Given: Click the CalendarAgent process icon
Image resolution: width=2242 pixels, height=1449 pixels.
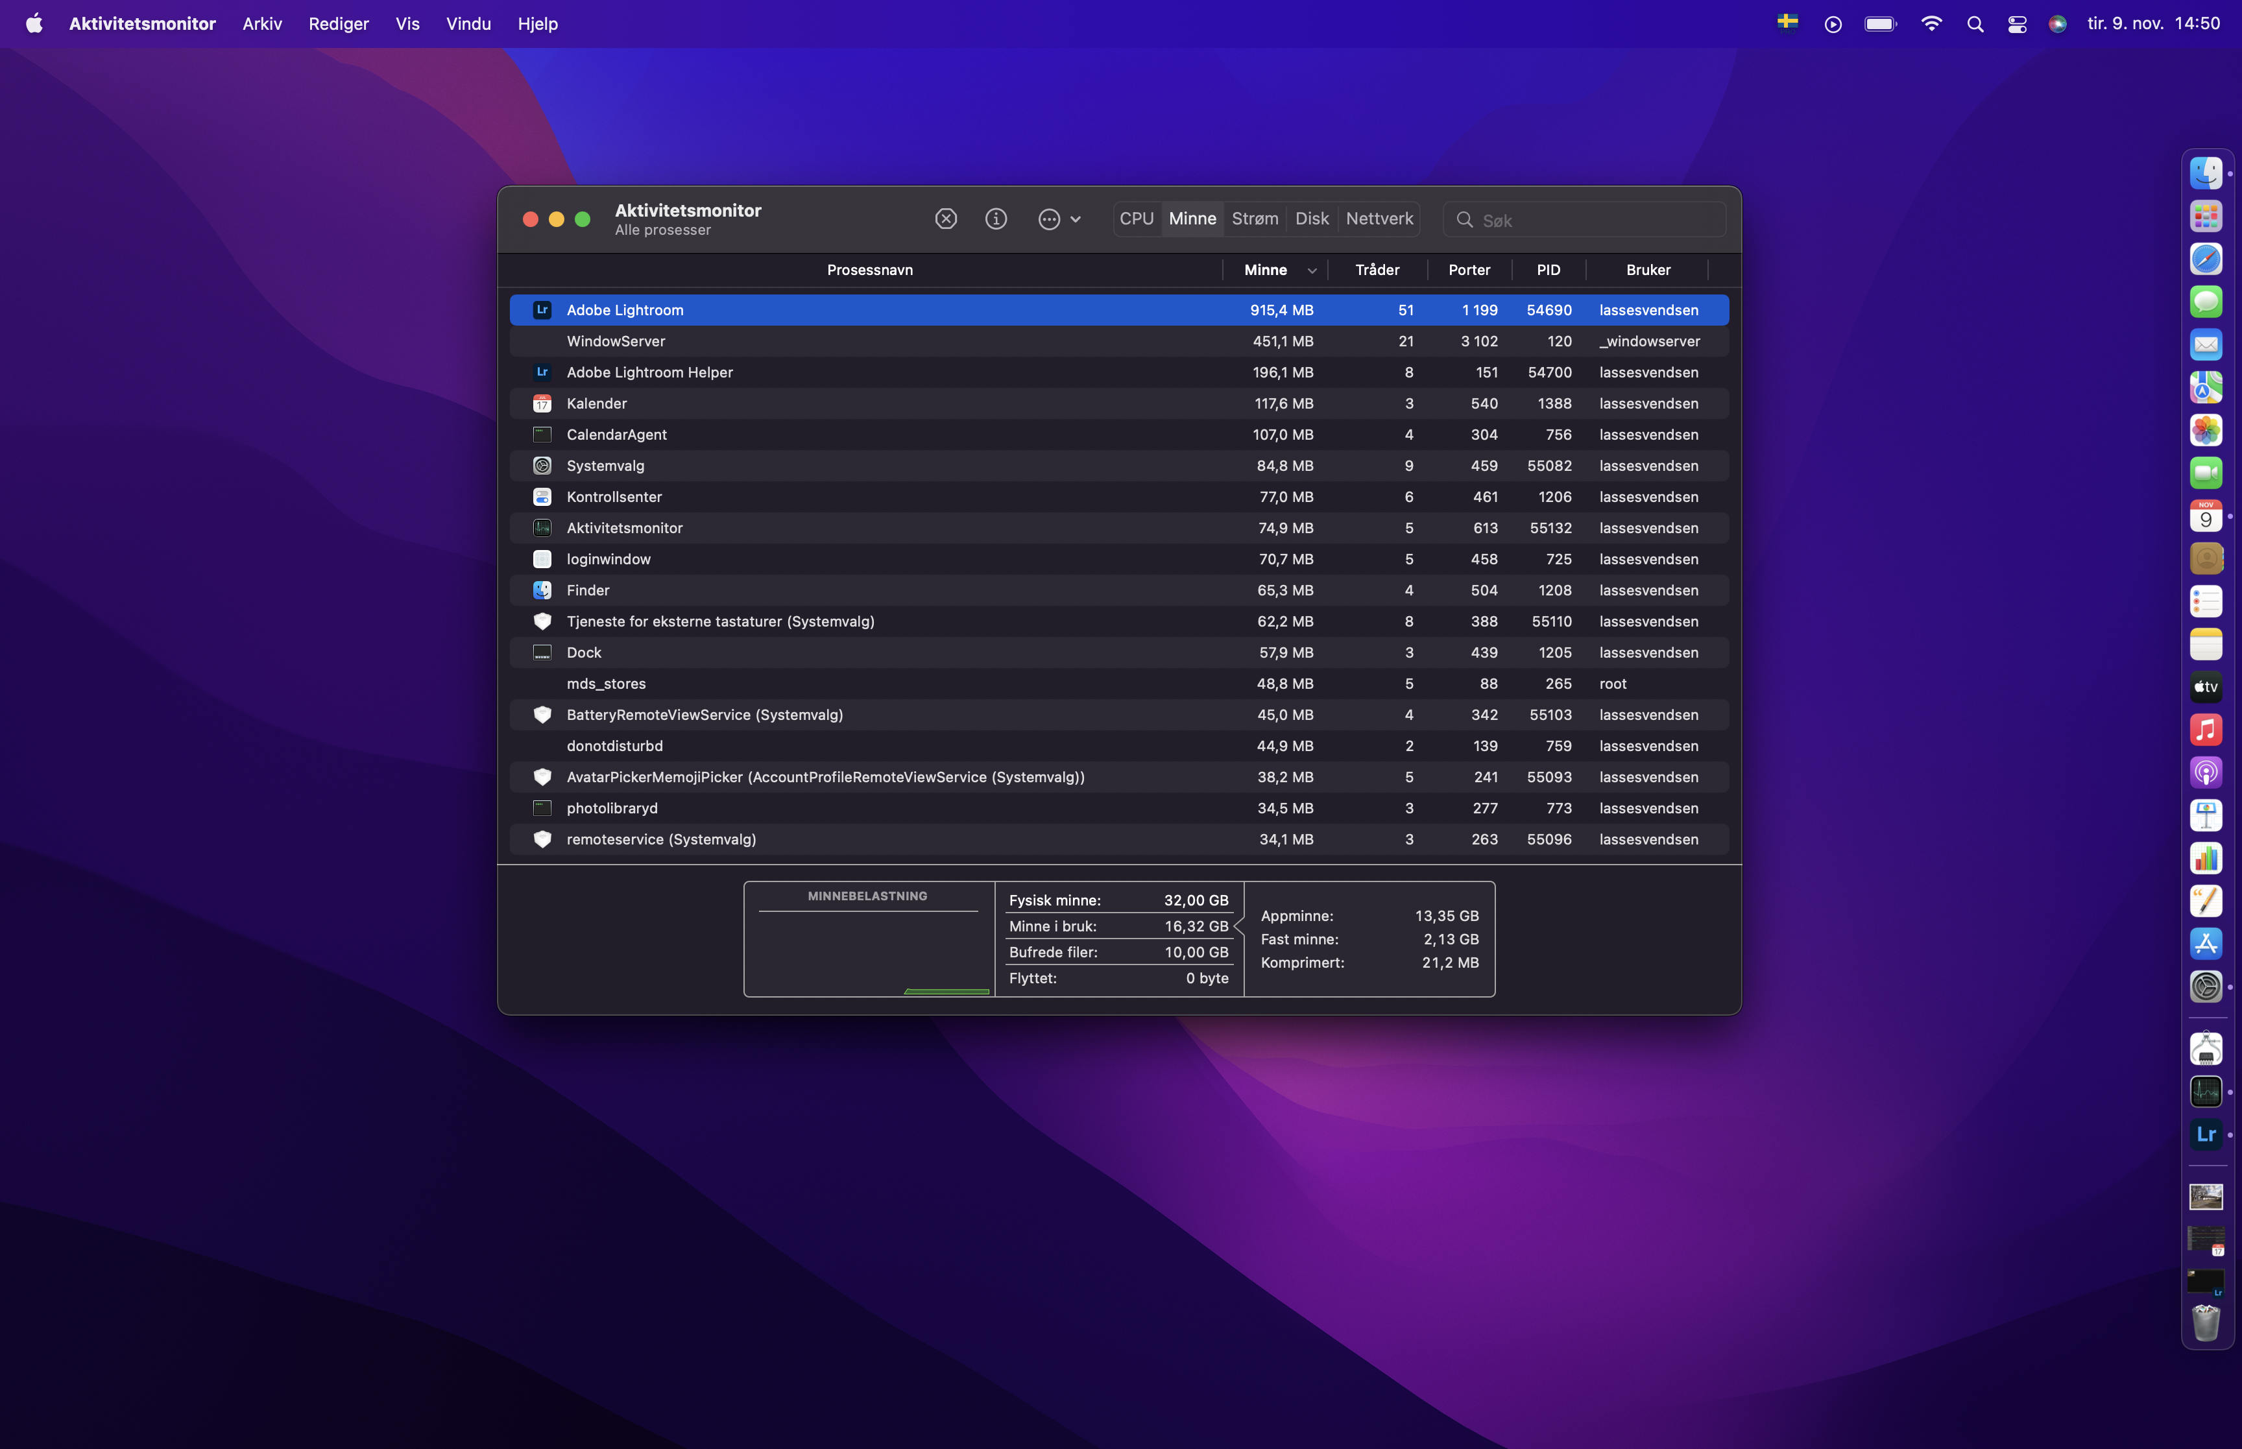Looking at the screenshot, I should (x=542, y=434).
